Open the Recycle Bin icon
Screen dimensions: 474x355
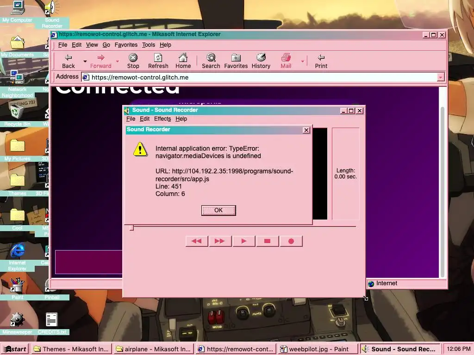click(x=17, y=116)
